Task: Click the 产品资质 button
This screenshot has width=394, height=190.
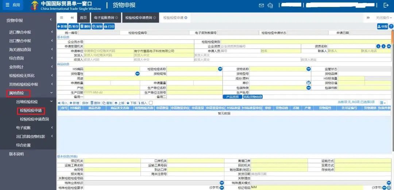Action: click(x=232, y=97)
